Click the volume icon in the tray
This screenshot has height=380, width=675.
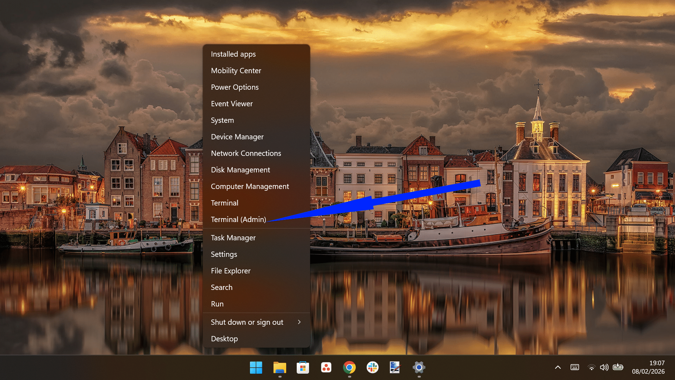[605, 367]
